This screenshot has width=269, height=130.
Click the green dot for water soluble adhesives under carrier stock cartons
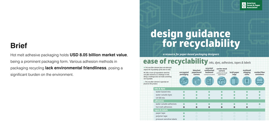point(222,104)
